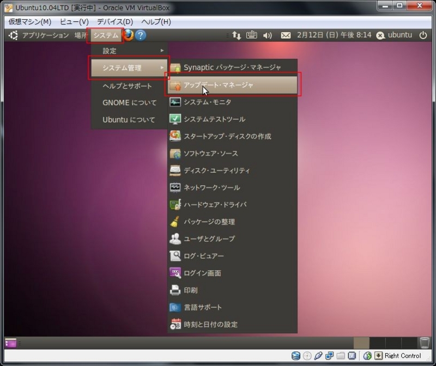The width and height of the screenshot is (436, 366).
Task: Open ソフトウェア・ソース icon
Action: click(175, 154)
